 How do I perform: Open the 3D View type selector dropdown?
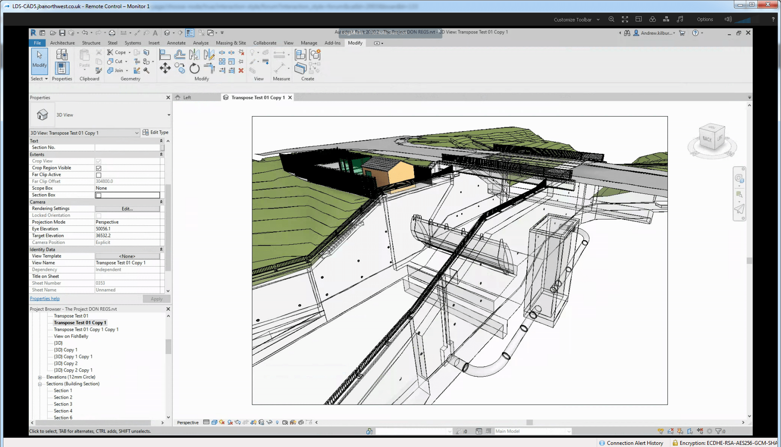(138, 133)
